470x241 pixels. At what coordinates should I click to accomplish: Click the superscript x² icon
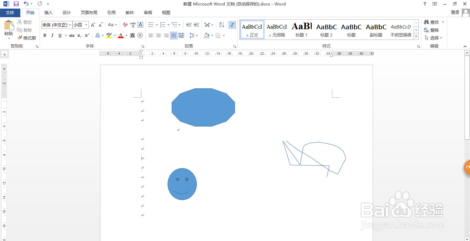(87, 35)
